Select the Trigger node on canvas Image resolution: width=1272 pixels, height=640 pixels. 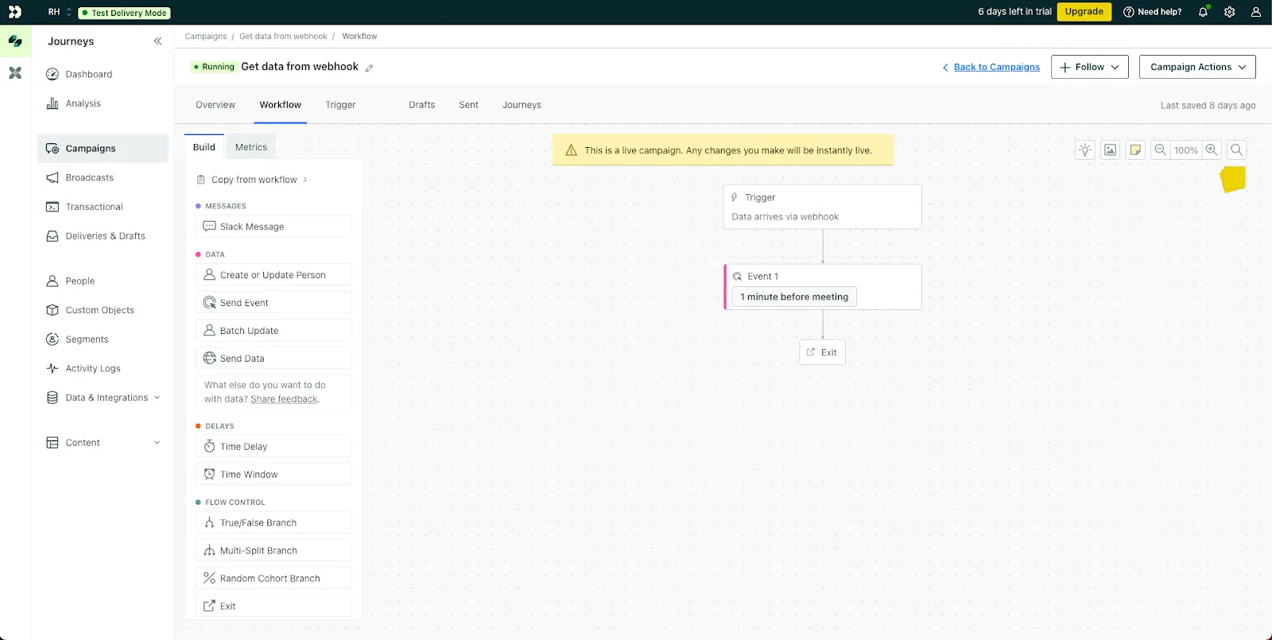click(822, 207)
